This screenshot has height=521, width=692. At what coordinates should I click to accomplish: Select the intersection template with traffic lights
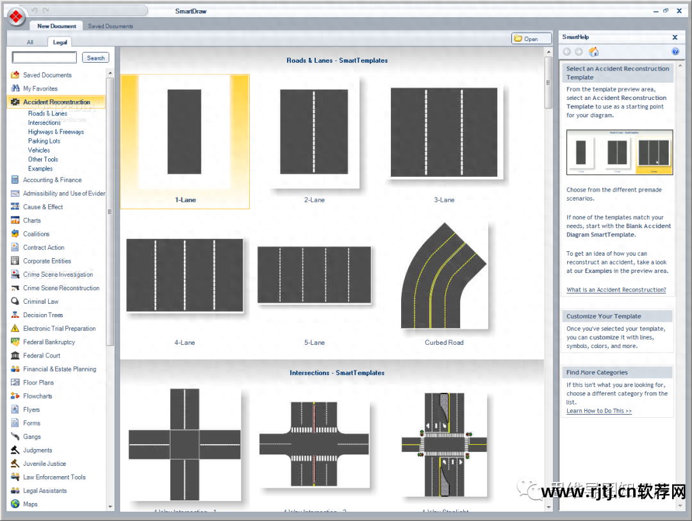[444, 445]
